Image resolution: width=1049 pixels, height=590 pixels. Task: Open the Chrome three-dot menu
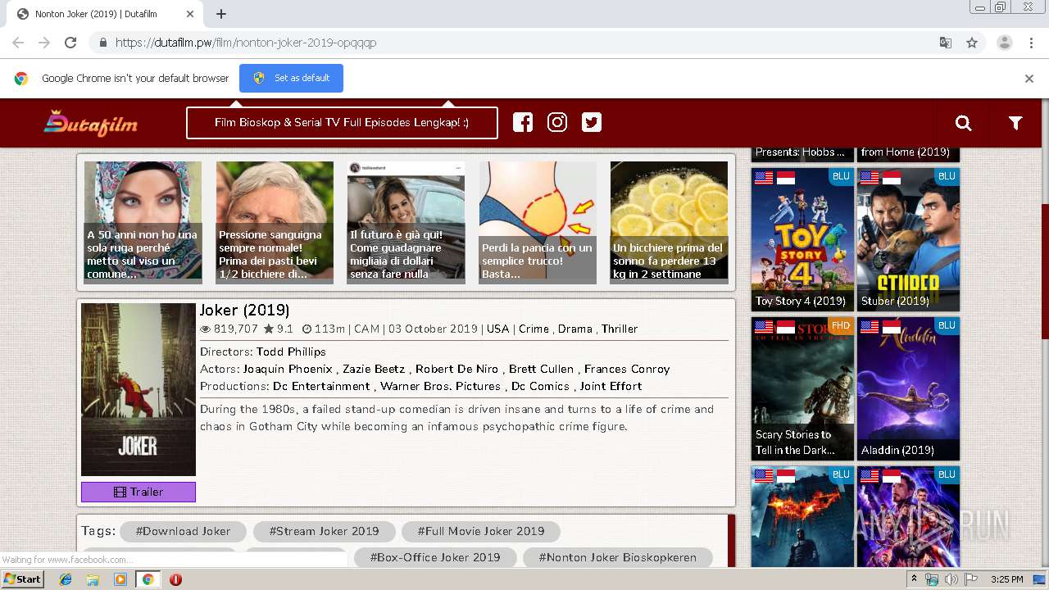pos(1031,43)
